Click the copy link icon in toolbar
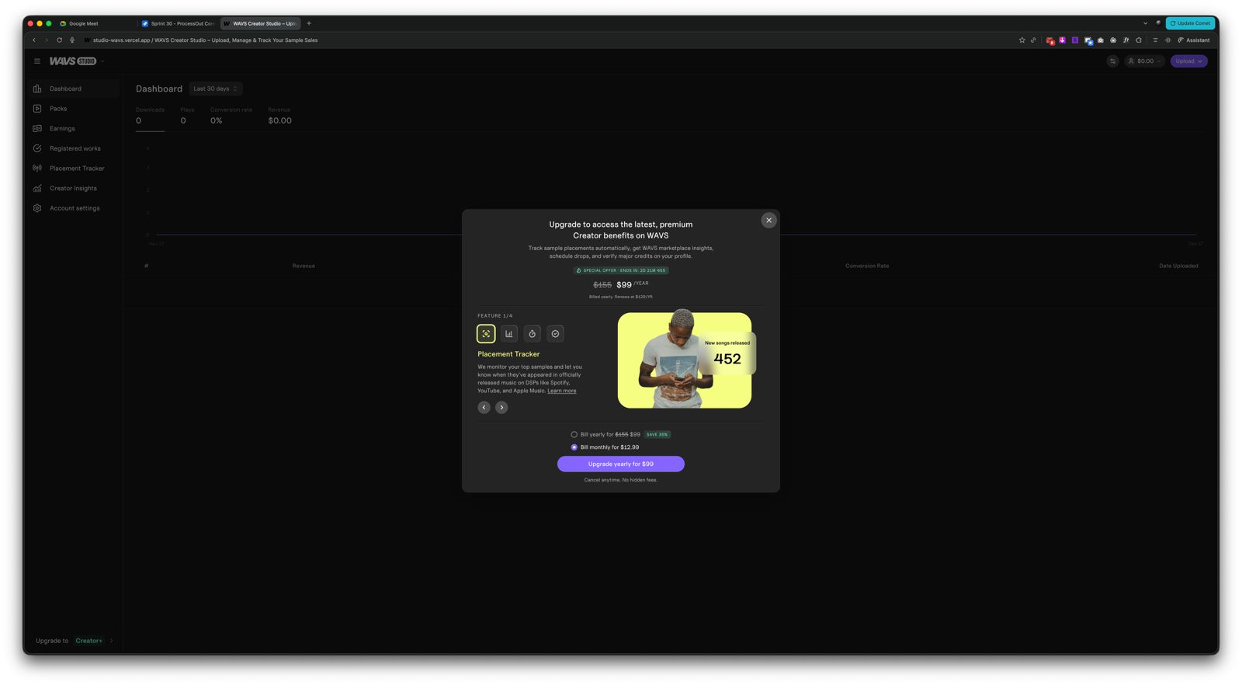 (1033, 40)
